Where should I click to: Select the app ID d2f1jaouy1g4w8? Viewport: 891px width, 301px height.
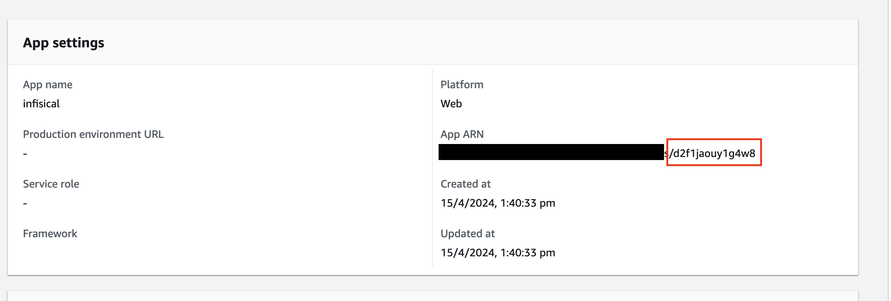(714, 153)
